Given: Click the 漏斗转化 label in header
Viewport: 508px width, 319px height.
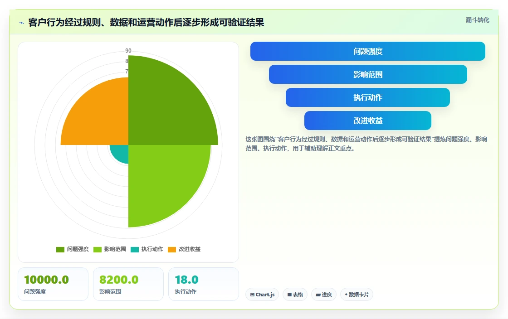Looking at the screenshot, I should (x=477, y=20).
